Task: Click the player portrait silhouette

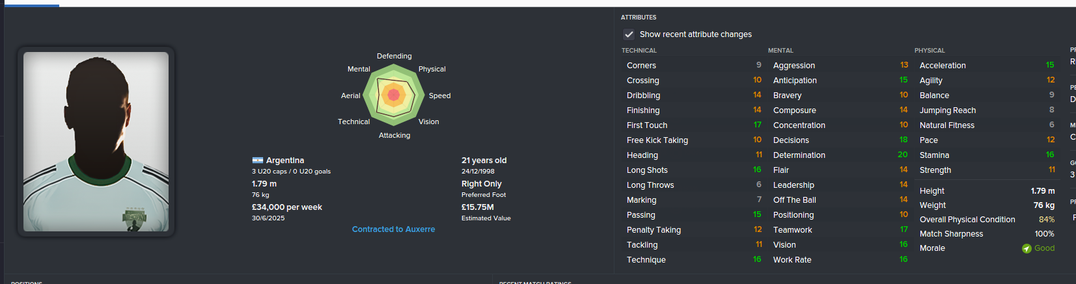Action: [x=96, y=142]
